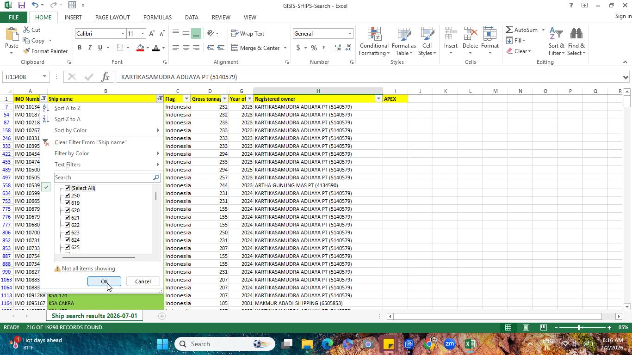Click the filter Search input box
Screen dimensions: 632x355
pyautogui.click(x=104, y=177)
